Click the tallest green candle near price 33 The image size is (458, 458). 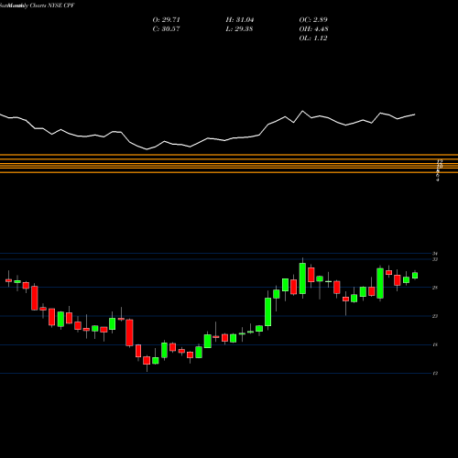click(x=302, y=278)
